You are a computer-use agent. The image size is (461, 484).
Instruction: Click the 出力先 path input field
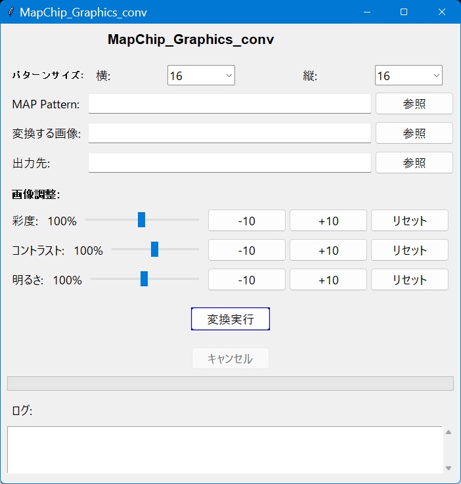click(230, 163)
